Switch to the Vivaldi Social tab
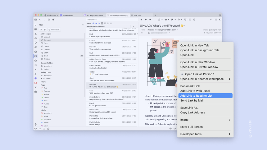The height and width of the screenshot is (150, 267). [71, 15]
